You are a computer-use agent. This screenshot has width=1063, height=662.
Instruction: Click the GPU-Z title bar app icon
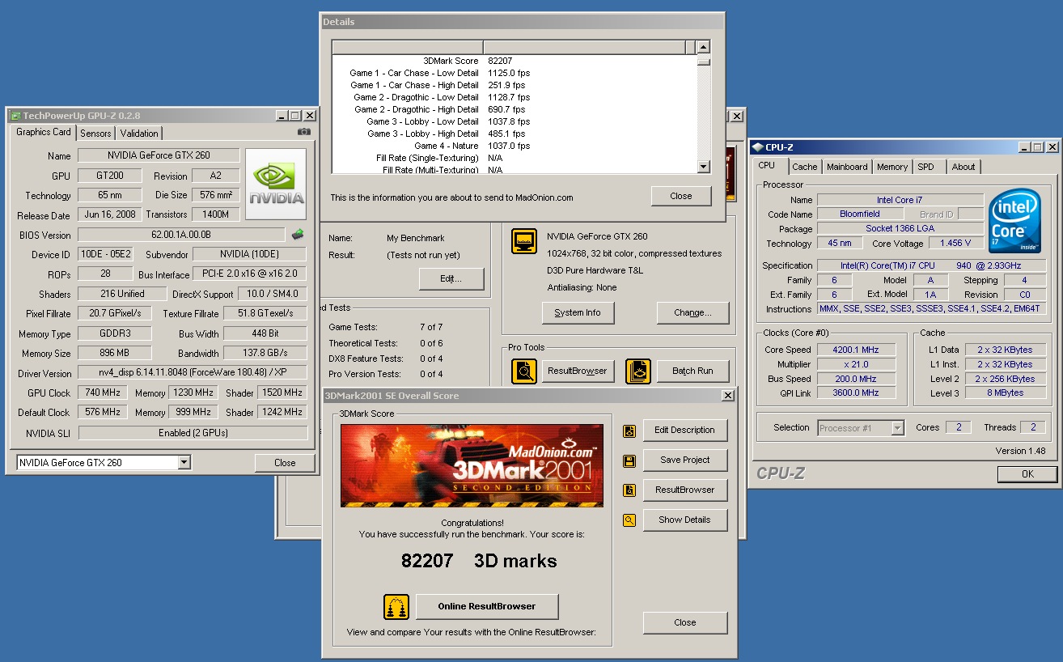tap(15, 116)
